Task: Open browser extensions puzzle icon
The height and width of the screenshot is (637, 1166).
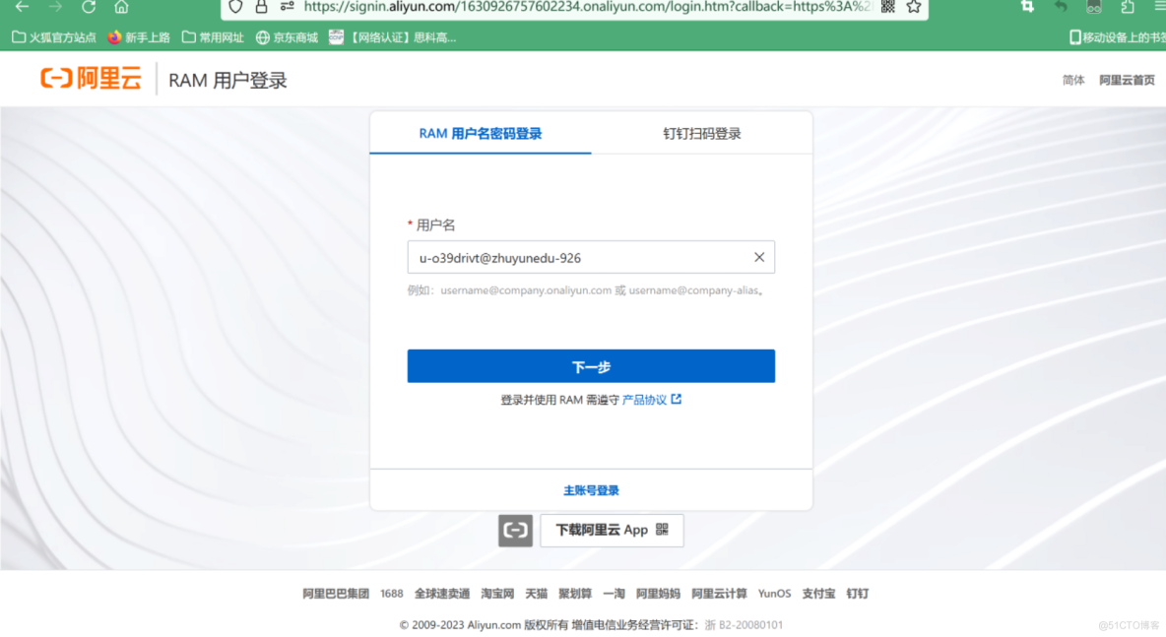Action: pyautogui.click(x=1128, y=7)
